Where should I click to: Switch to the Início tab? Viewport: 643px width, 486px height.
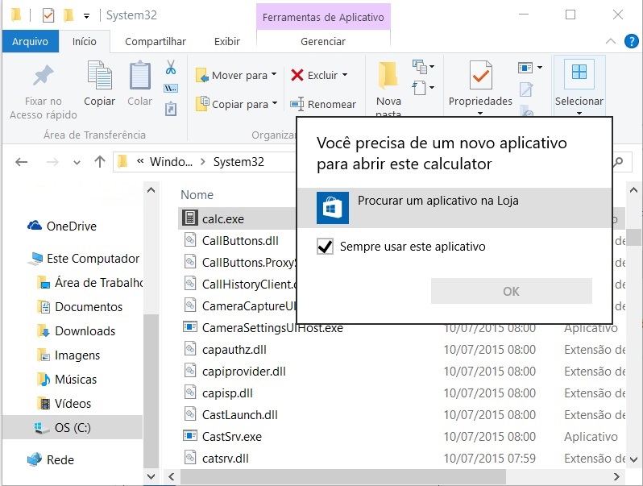pyautogui.click(x=85, y=41)
